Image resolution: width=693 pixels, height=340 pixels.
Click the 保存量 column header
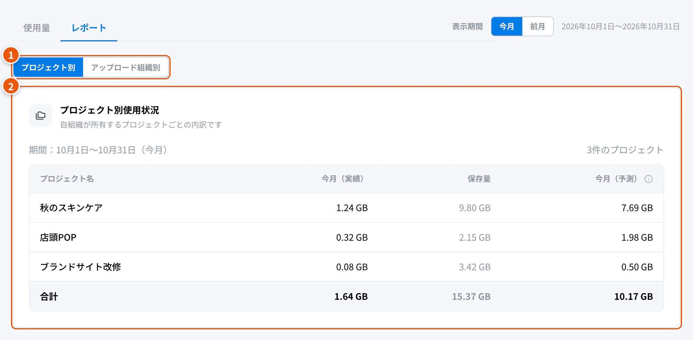479,179
